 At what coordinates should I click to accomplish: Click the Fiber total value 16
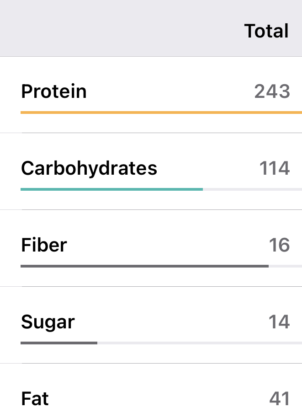coord(279,245)
